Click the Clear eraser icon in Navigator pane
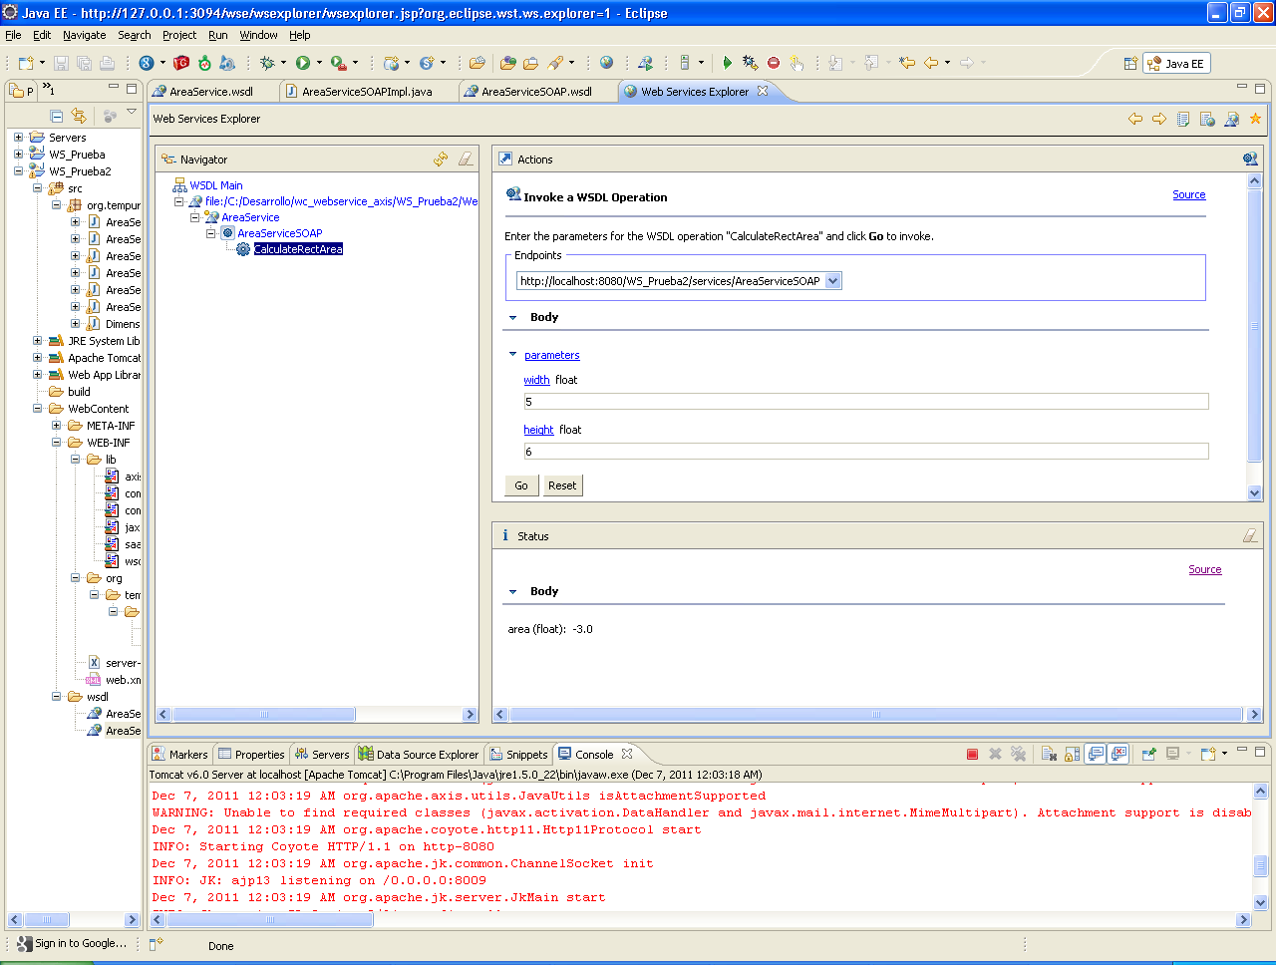This screenshot has width=1276, height=965. coord(466,159)
